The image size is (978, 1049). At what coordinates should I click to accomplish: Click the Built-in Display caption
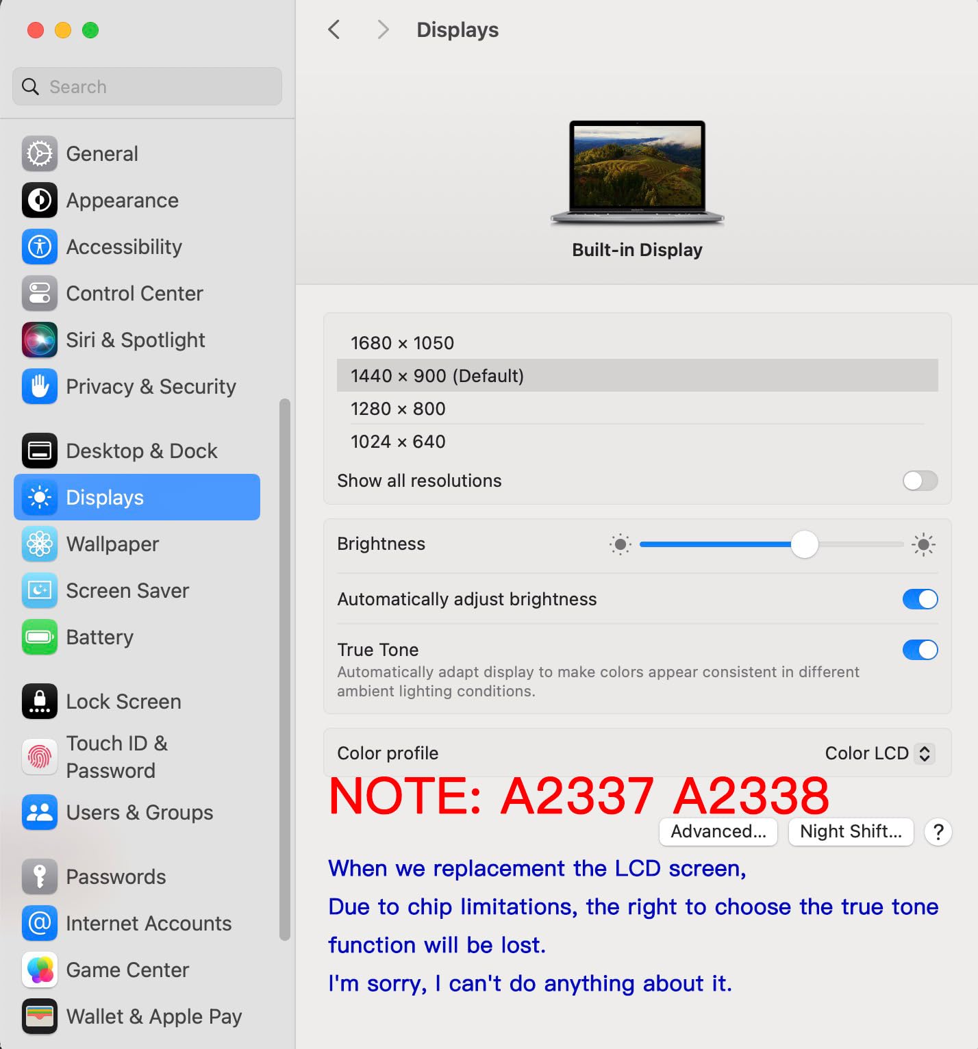coord(637,250)
